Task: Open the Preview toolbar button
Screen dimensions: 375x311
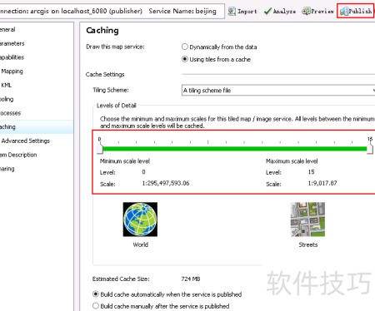Action: 318,12
